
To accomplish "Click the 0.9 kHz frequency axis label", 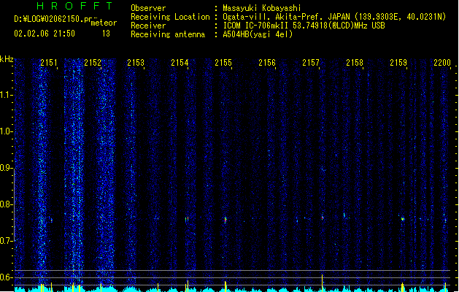I will click(6, 168).
